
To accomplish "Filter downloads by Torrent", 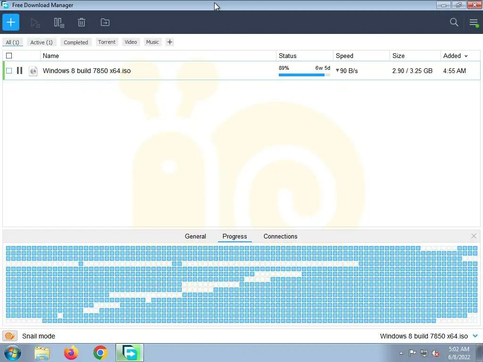I will (x=107, y=42).
